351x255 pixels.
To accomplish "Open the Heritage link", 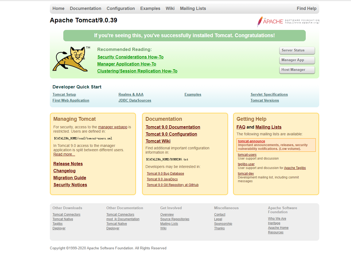I will point(274,223).
